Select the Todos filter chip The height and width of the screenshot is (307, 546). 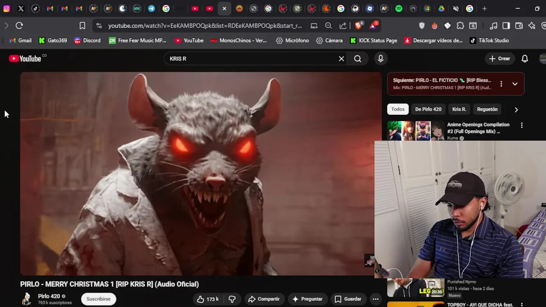398,109
